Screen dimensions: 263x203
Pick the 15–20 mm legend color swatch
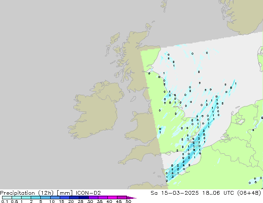tap(64, 198)
